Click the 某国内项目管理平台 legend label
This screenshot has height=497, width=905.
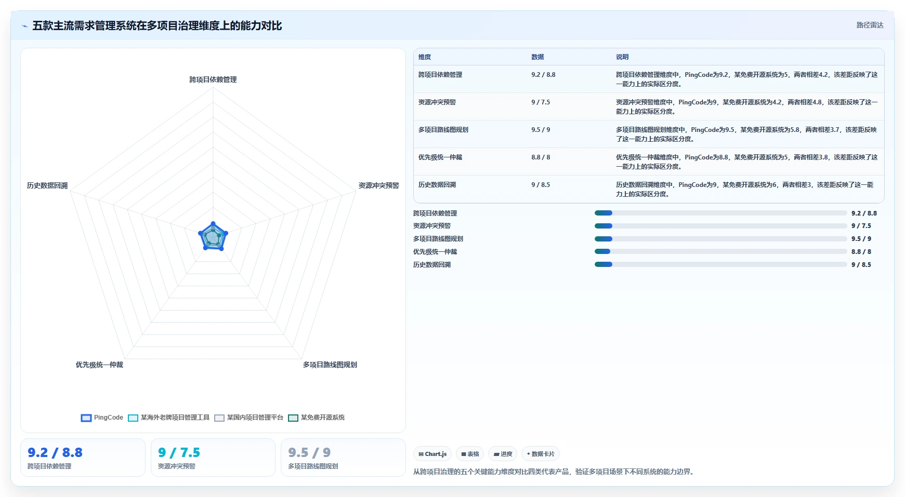(x=255, y=418)
